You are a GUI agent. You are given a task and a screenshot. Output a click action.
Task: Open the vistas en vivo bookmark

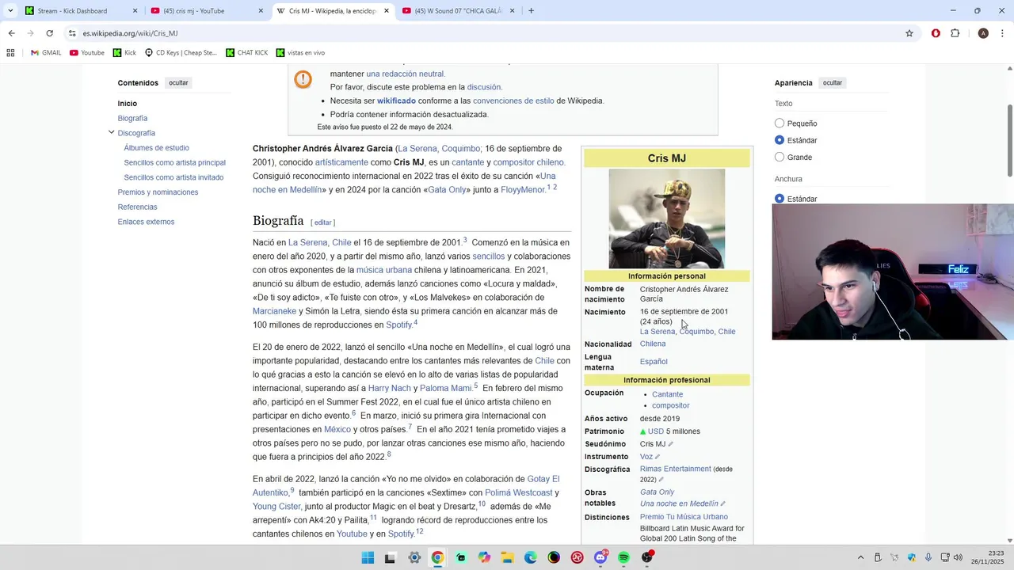(300, 53)
